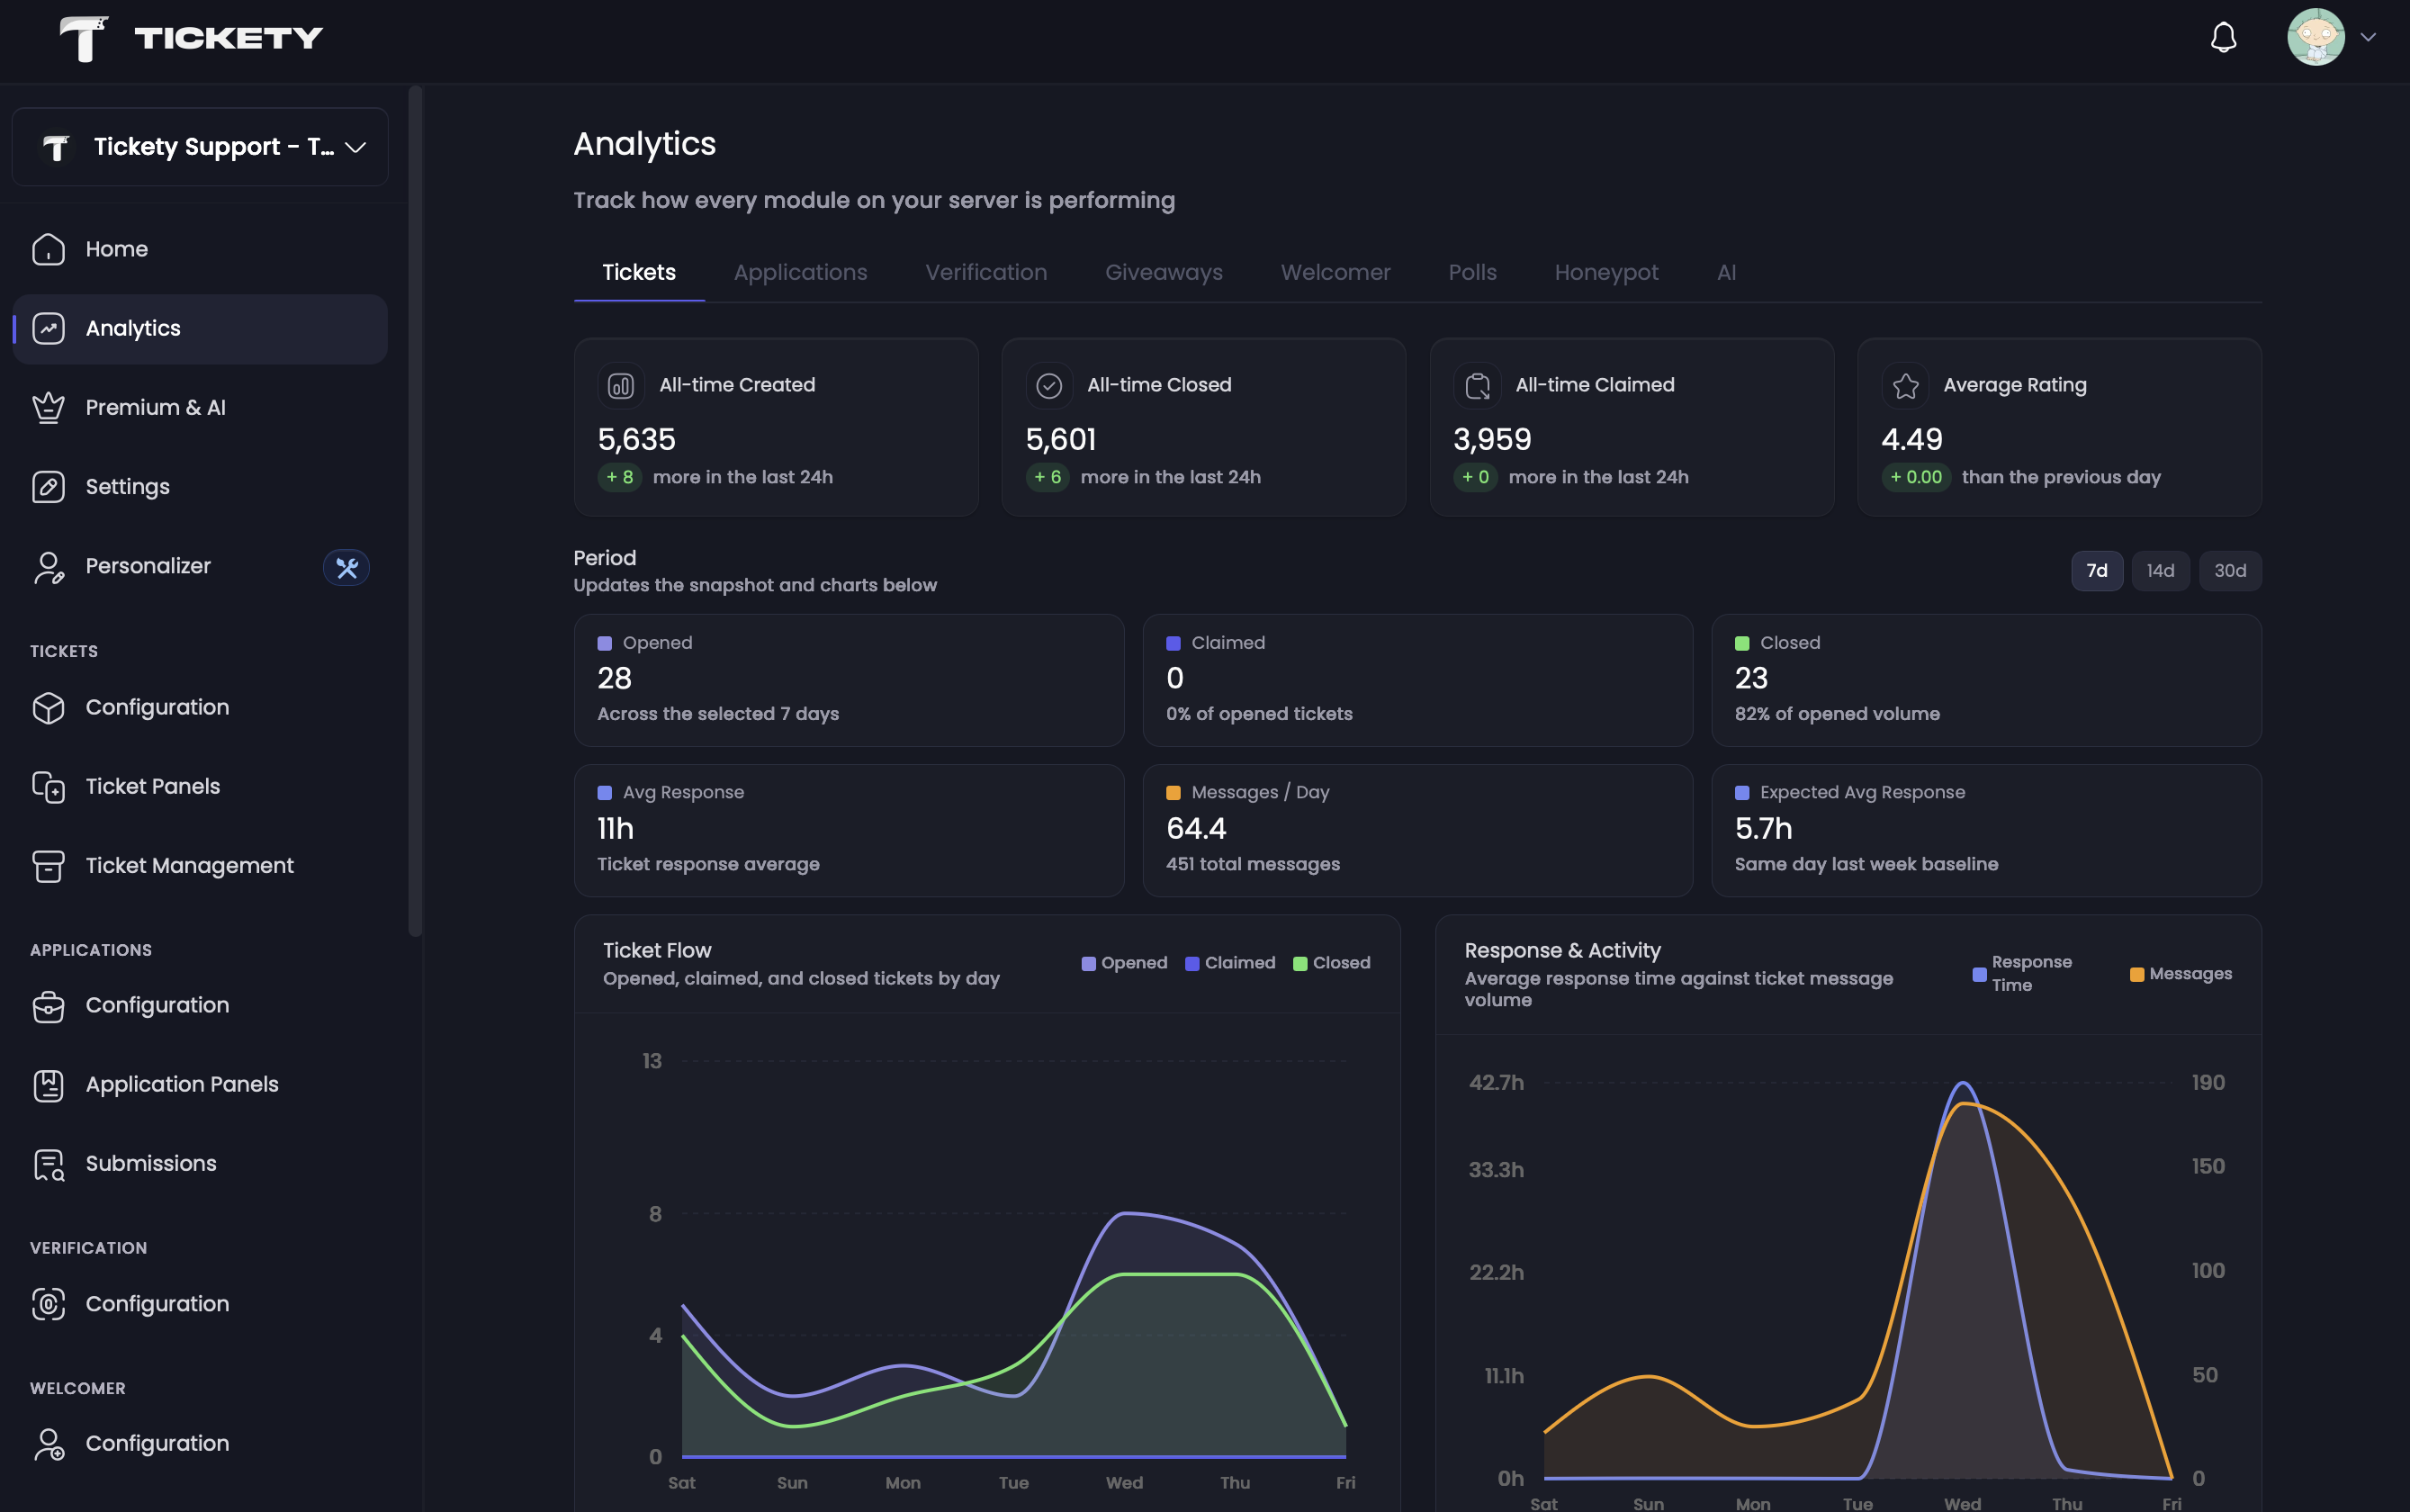Switch to the Giveaways tab
The image size is (2410, 1512).
1164,272
